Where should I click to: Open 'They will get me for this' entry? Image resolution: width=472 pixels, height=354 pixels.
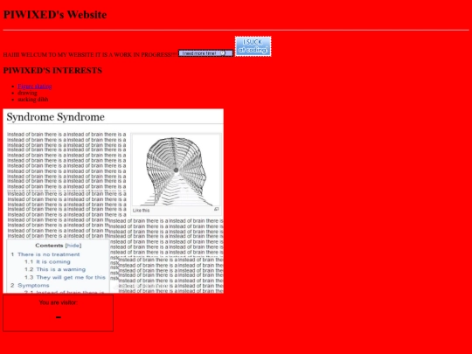pyautogui.click(x=71, y=277)
